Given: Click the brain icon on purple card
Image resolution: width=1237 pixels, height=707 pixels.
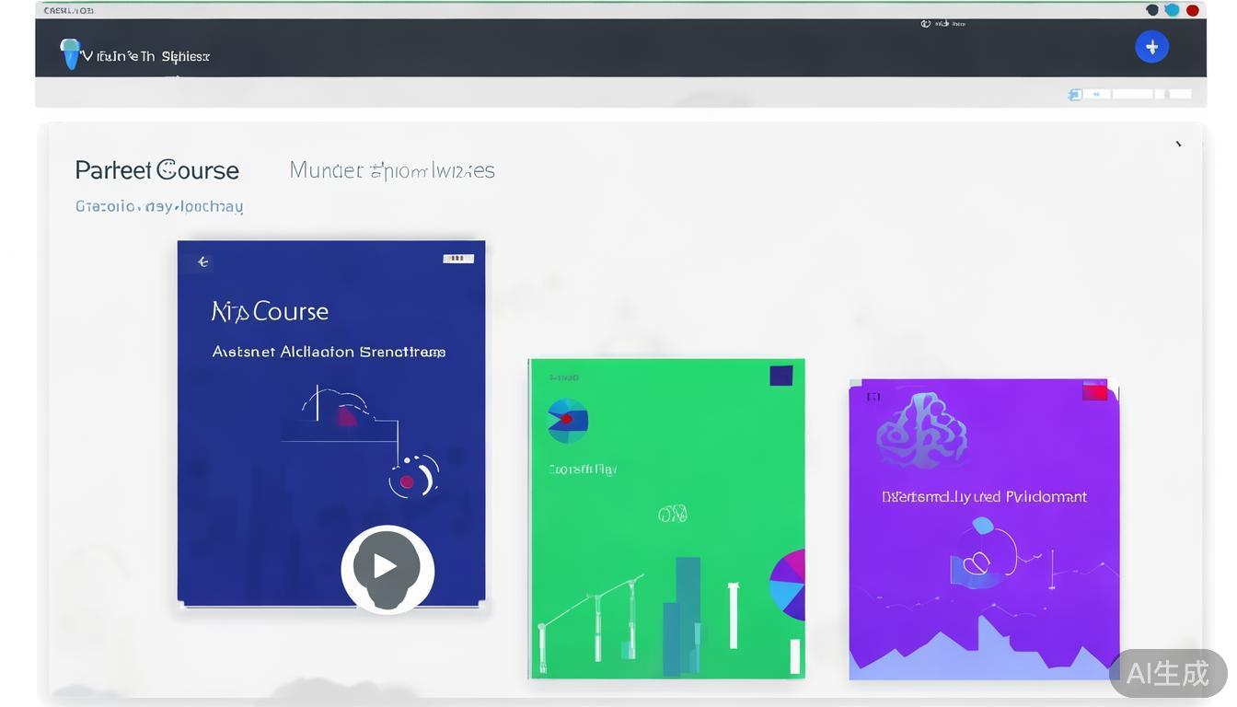Looking at the screenshot, I should pos(921,430).
